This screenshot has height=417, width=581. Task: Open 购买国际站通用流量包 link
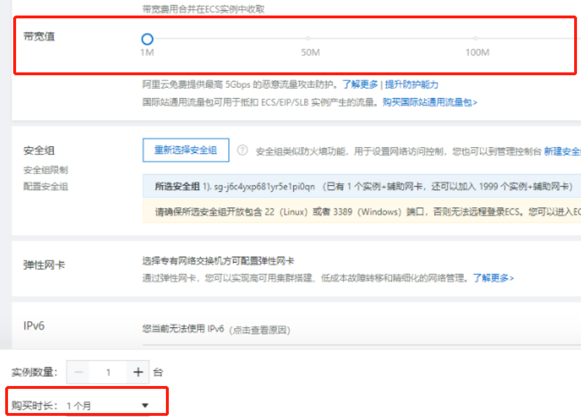point(430,102)
